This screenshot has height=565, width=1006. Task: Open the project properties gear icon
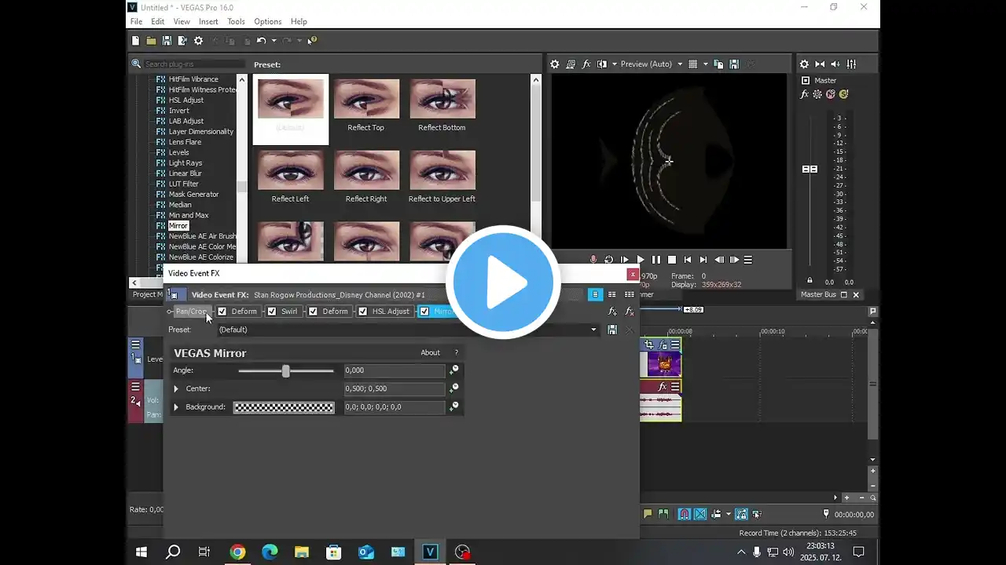point(198,41)
